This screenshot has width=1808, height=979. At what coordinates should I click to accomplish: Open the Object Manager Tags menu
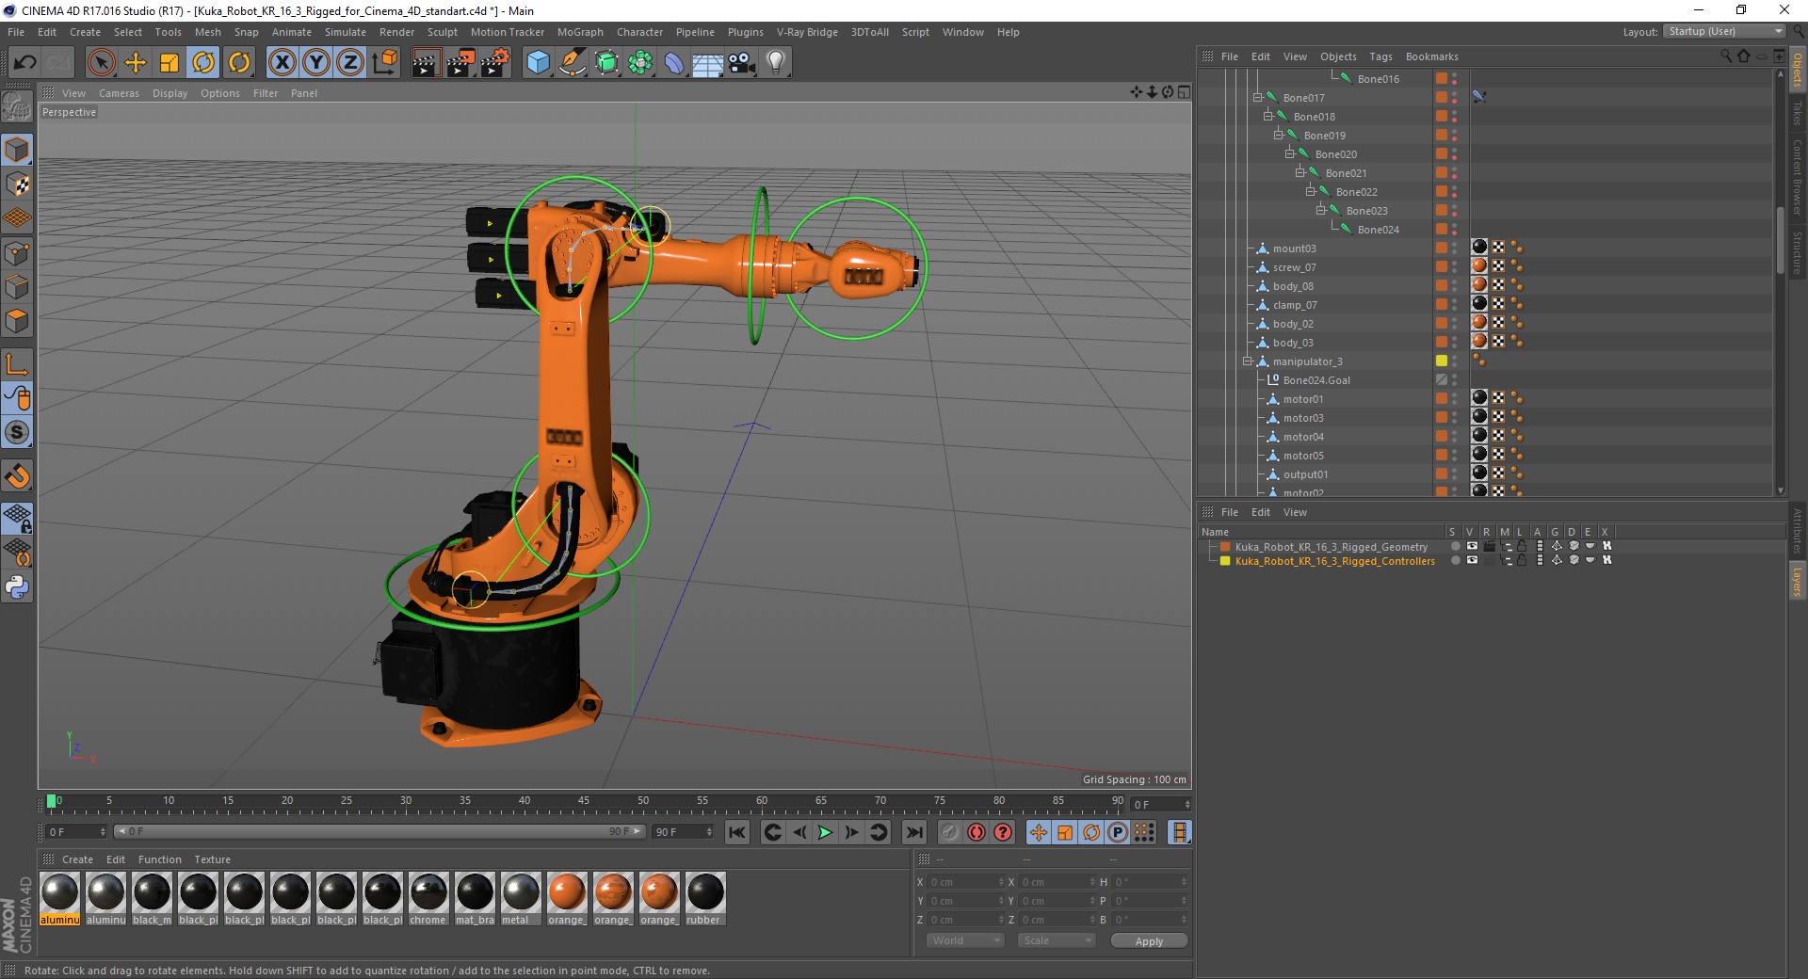[x=1380, y=56]
